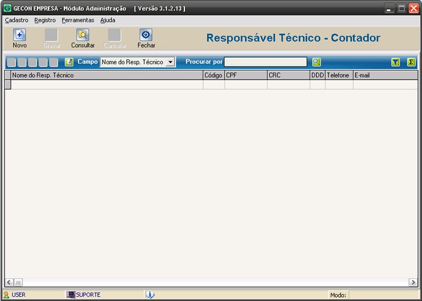Click the SUPORTE monitor icon in status bar
422x301 pixels.
[71, 295]
